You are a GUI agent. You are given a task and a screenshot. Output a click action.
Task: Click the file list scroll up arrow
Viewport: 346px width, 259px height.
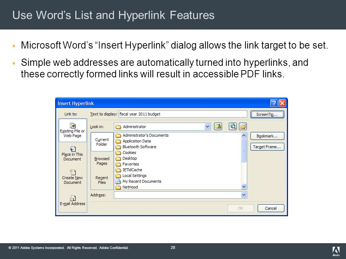(244, 136)
